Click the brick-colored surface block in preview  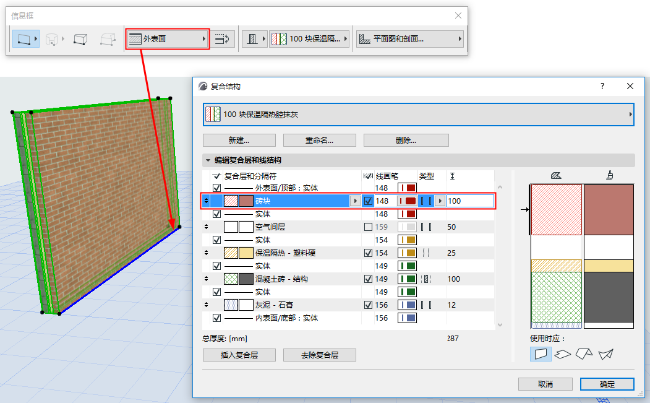coord(609,210)
